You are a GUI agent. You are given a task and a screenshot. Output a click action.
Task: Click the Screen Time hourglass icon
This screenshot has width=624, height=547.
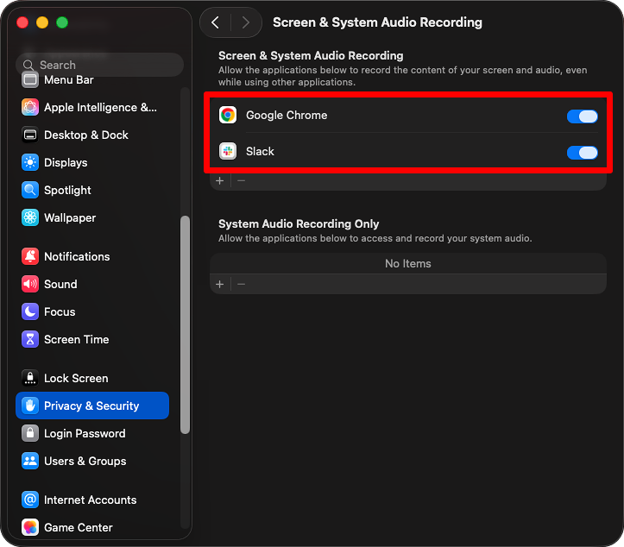(x=30, y=339)
